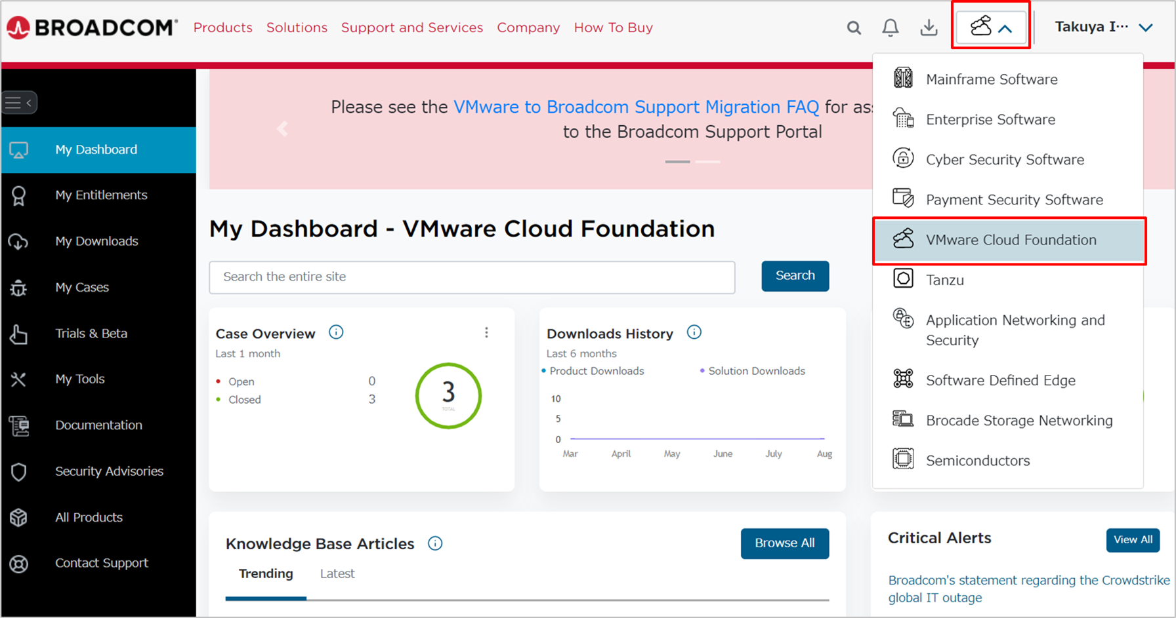The width and height of the screenshot is (1176, 618).
Task: Click the Browse All button
Action: pyautogui.click(x=784, y=543)
